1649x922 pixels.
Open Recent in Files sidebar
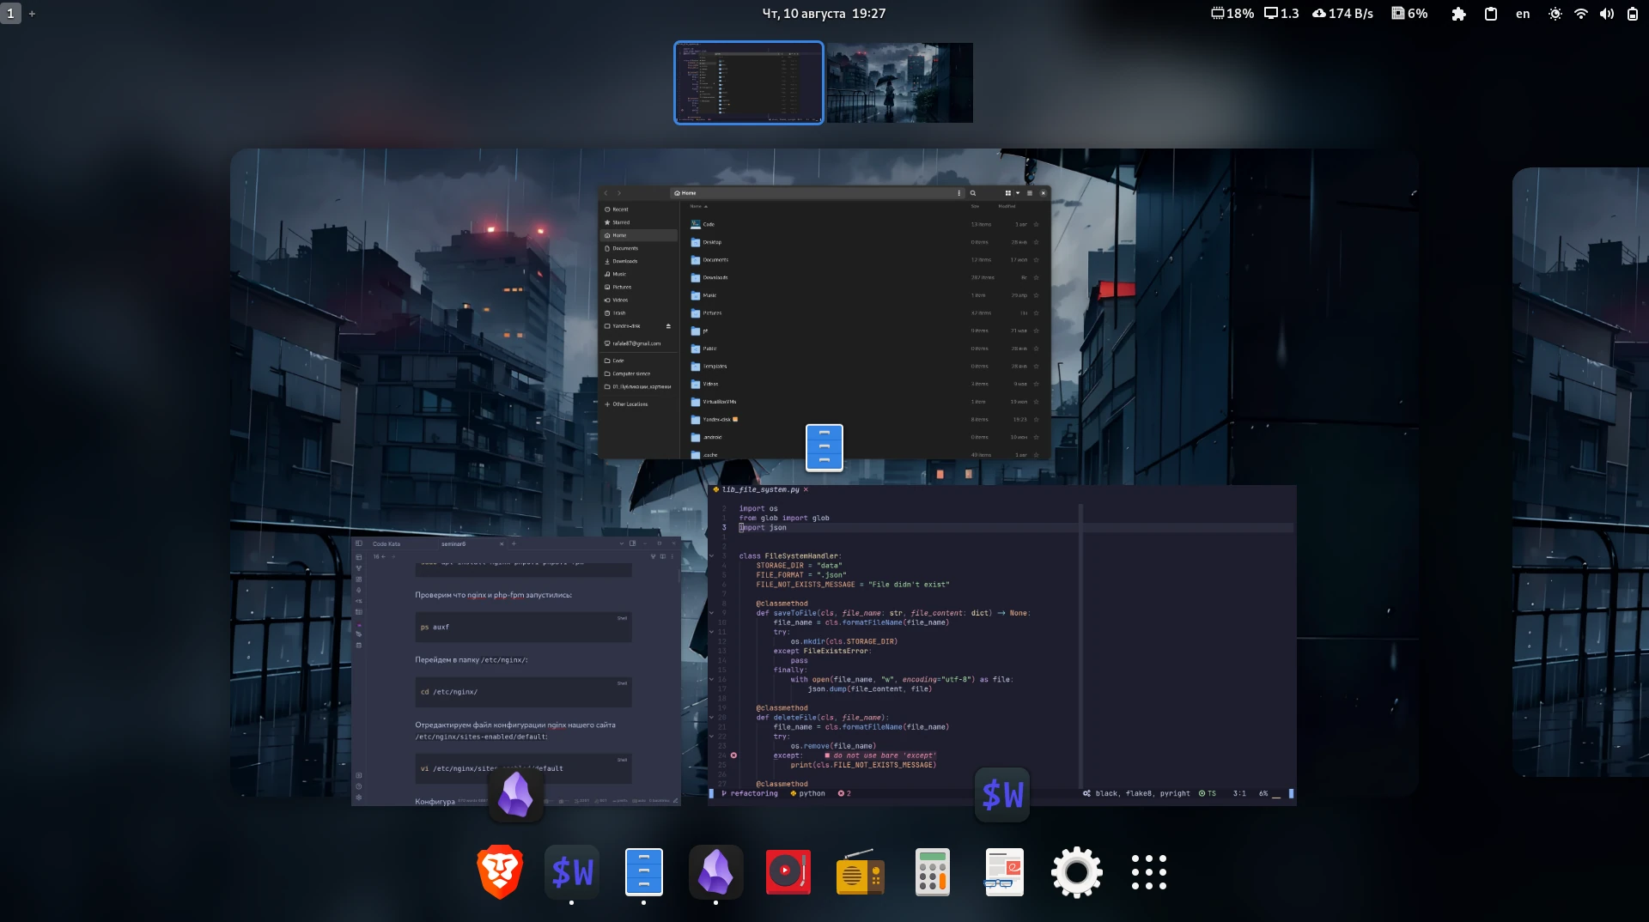[x=638, y=209]
